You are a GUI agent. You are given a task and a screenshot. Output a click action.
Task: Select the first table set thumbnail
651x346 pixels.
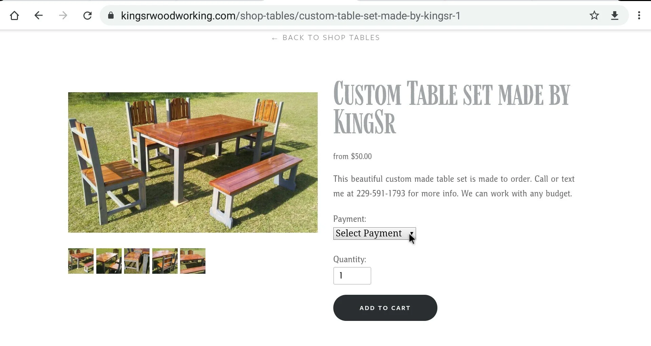pos(81,261)
